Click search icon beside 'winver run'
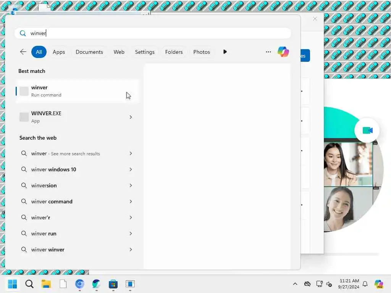Viewport: 391px width, 293px height. [24, 233]
